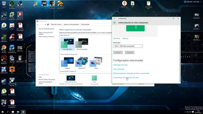Show hidden tray icons chevron on taskbar

pos(185,112)
